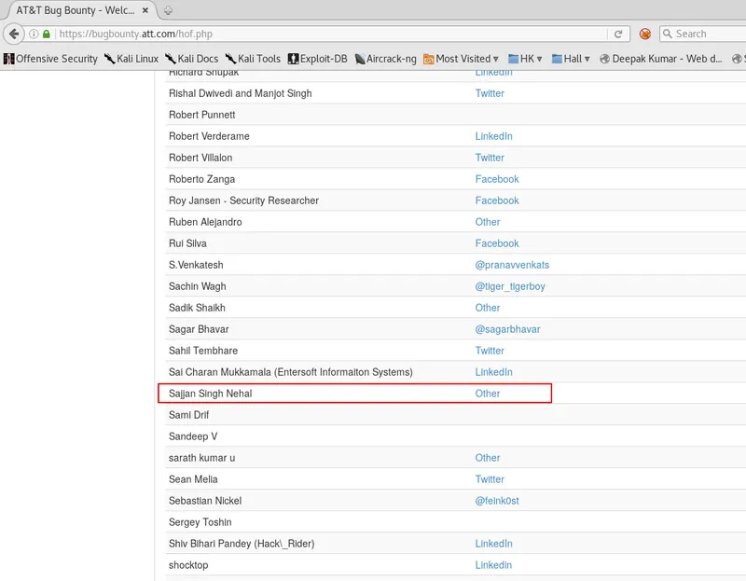Expand the HK bookmarks folder
This screenshot has height=581, width=746.
point(525,59)
